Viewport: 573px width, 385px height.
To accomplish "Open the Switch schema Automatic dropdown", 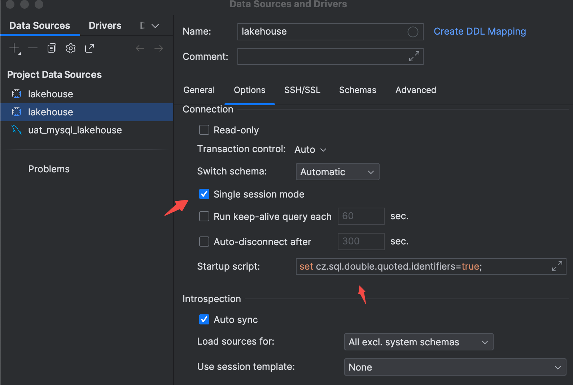I will click(337, 172).
